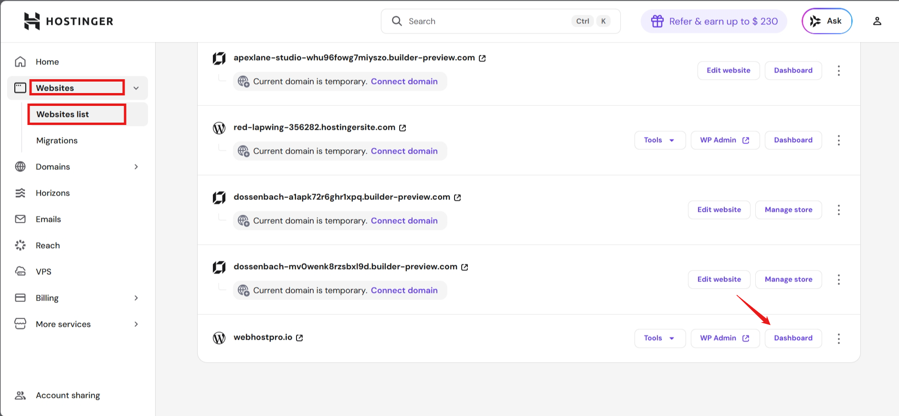This screenshot has width=899, height=416.
Task: Click the Reach sparkle icon
Action: click(x=20, y=245)
